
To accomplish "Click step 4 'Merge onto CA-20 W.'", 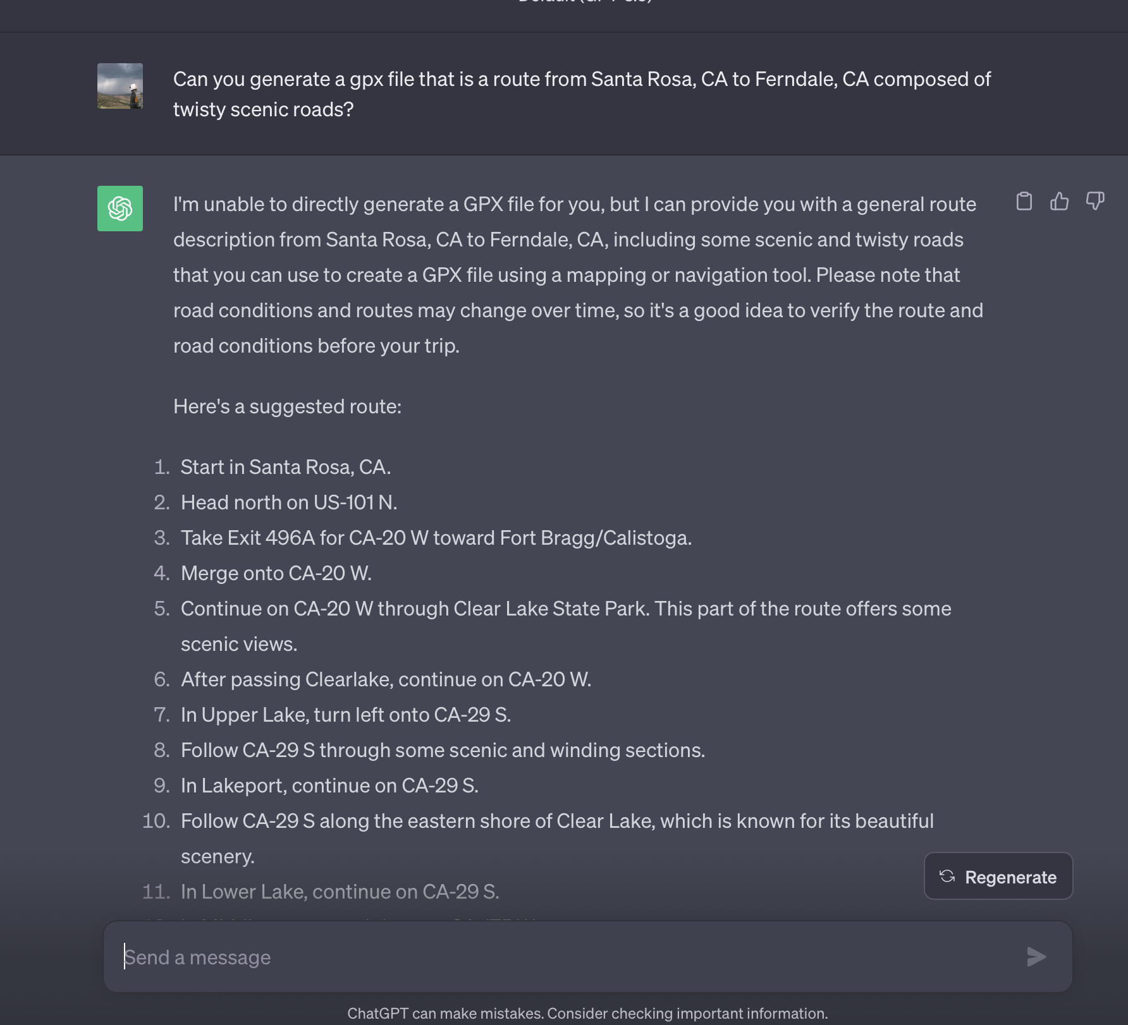I will (276, 573).
